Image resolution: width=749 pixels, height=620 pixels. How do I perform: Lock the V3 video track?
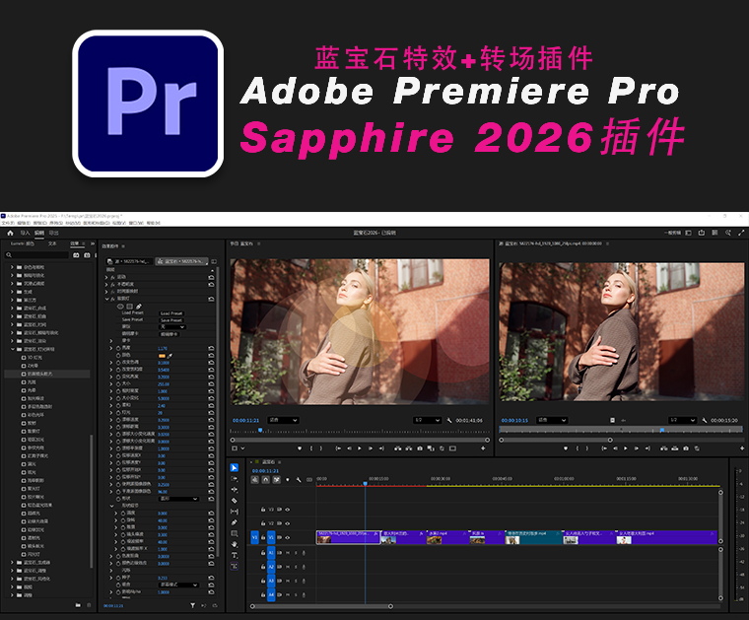click(263, 510)
